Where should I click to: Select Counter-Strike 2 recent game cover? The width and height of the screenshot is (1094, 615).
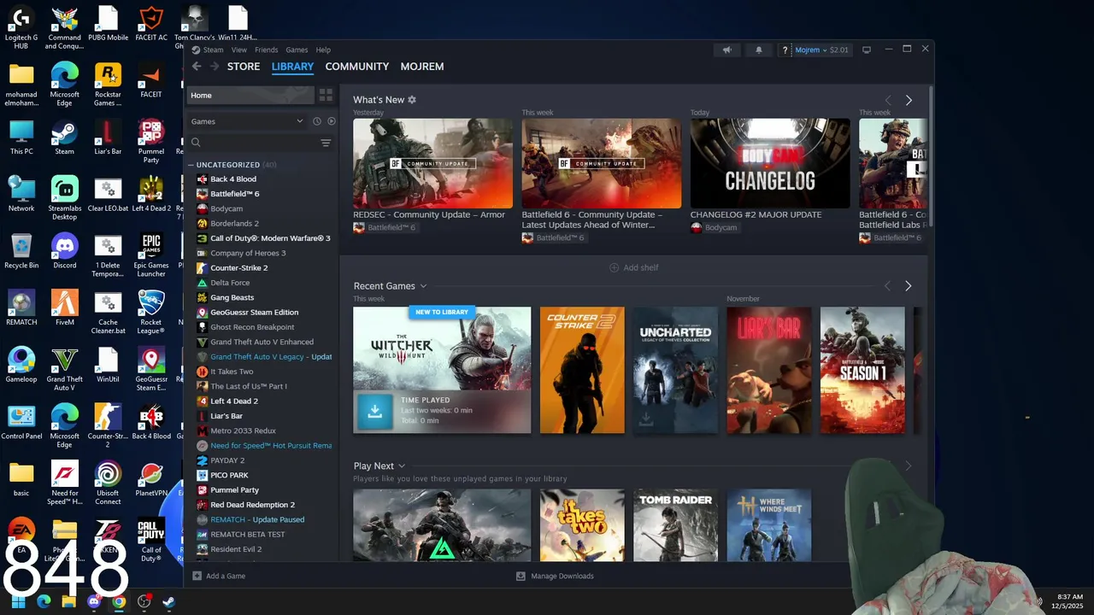coord(582,370)
